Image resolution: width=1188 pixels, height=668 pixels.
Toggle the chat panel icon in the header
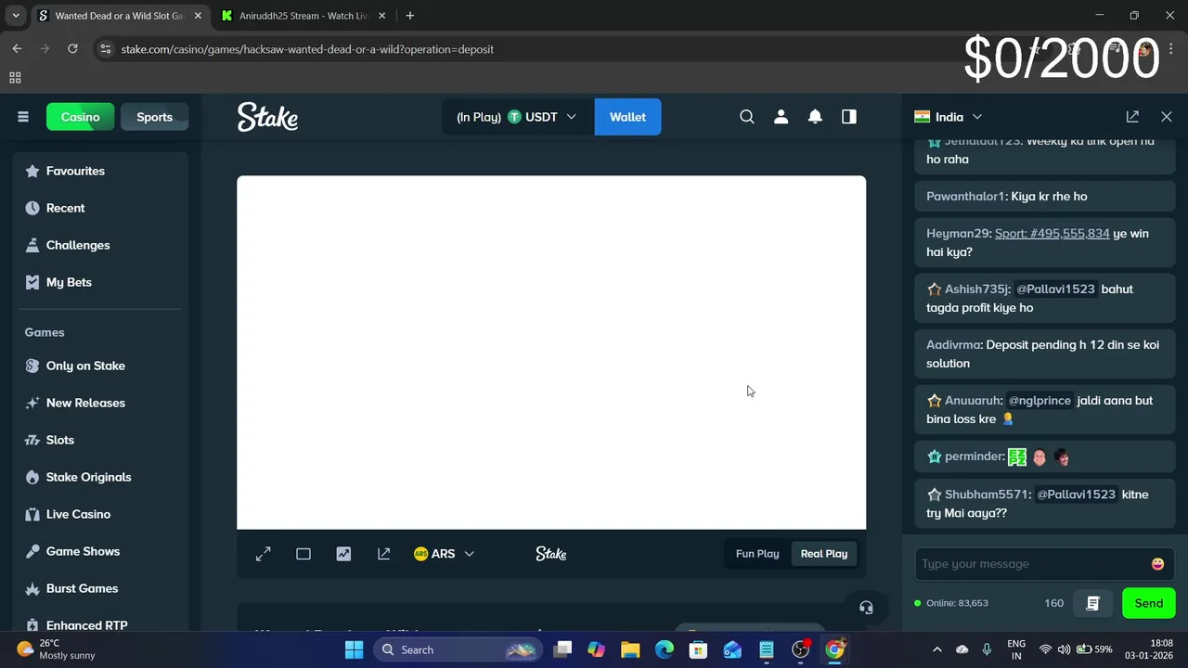[849, 117]
